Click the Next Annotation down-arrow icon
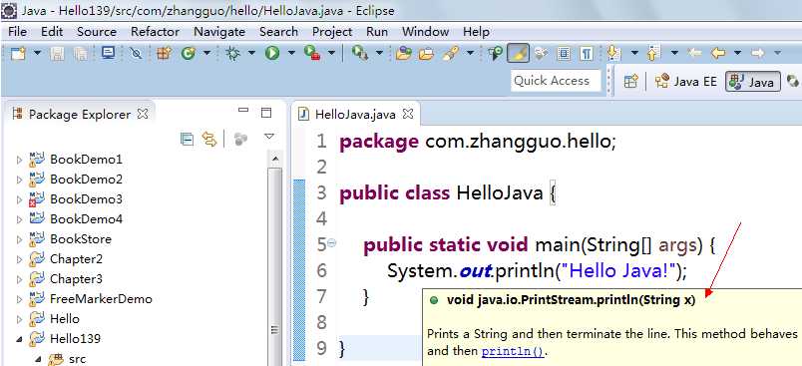This screenshot has height=366, width=802. [x=613, y=53]
